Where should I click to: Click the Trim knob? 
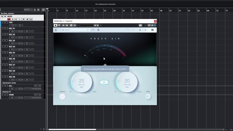[148, 96]
